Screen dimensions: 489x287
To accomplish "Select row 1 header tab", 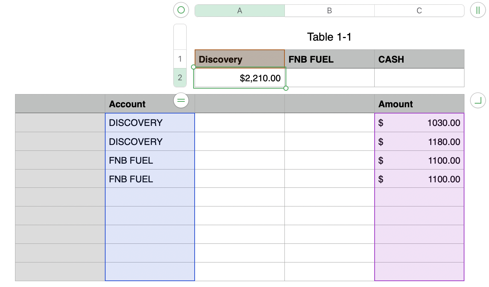I will [x=180, y=59].
